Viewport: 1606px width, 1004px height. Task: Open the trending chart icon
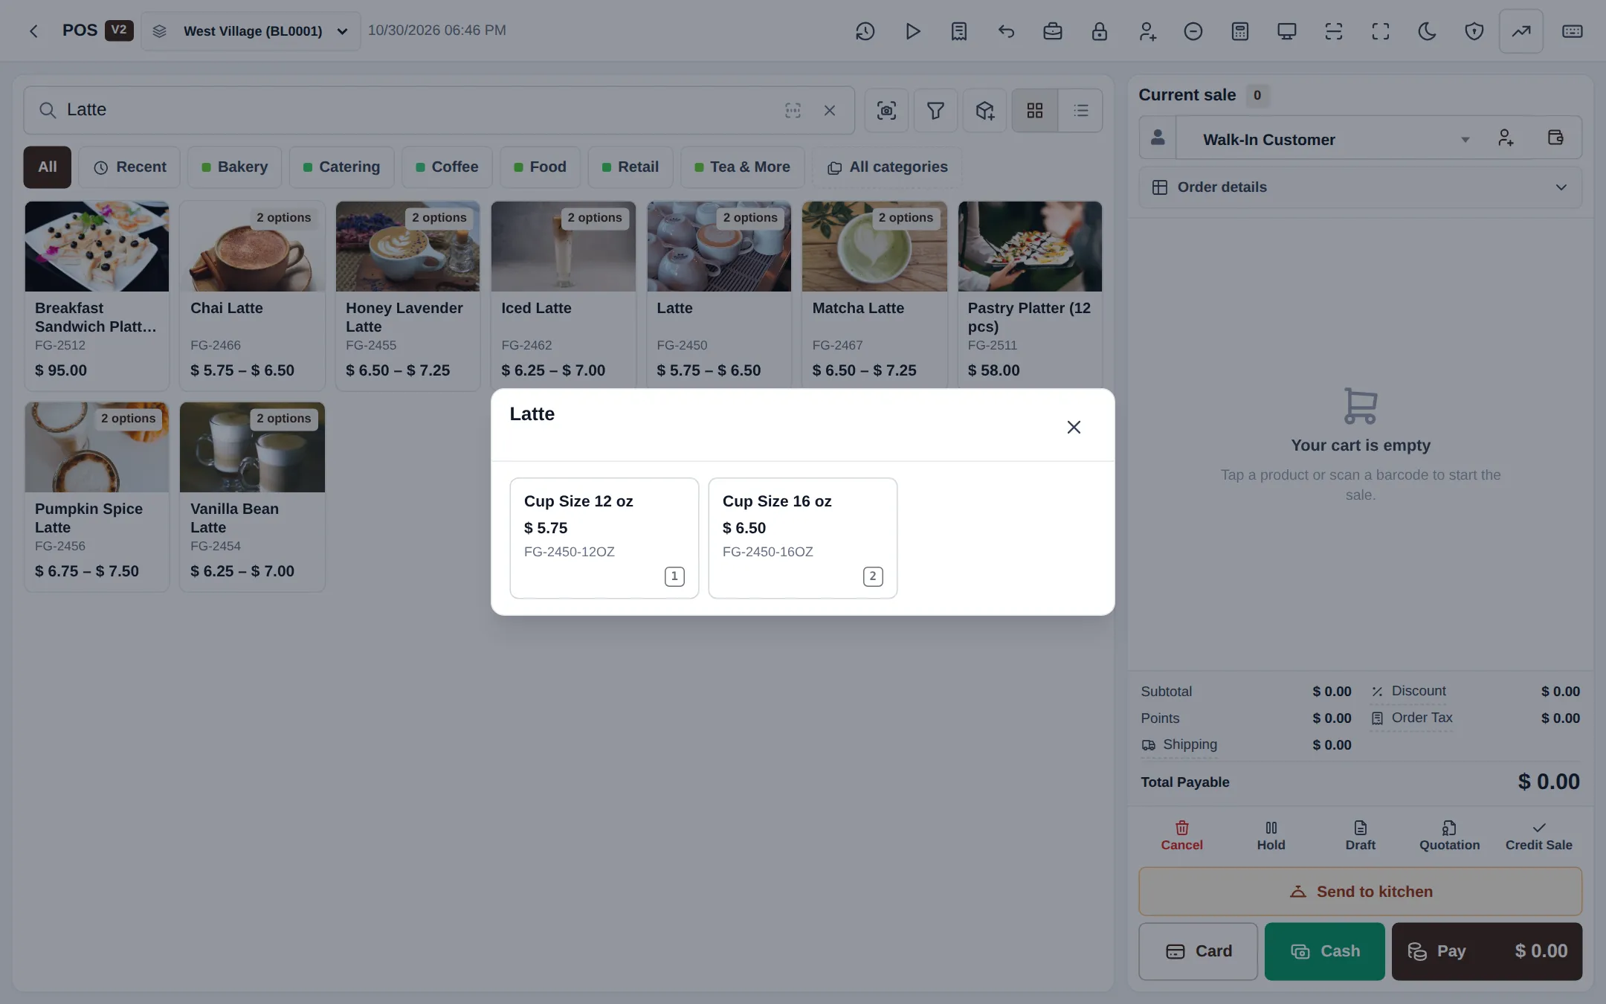pos(1521,31)
